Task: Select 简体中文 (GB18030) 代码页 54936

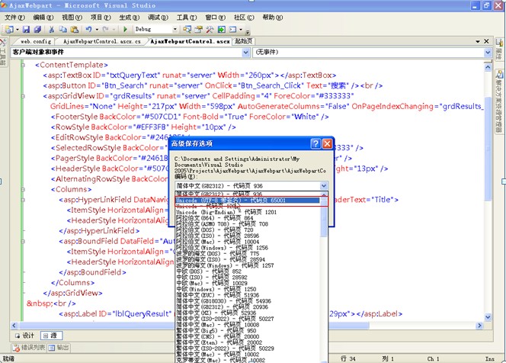Action: [x=248, y=301]
